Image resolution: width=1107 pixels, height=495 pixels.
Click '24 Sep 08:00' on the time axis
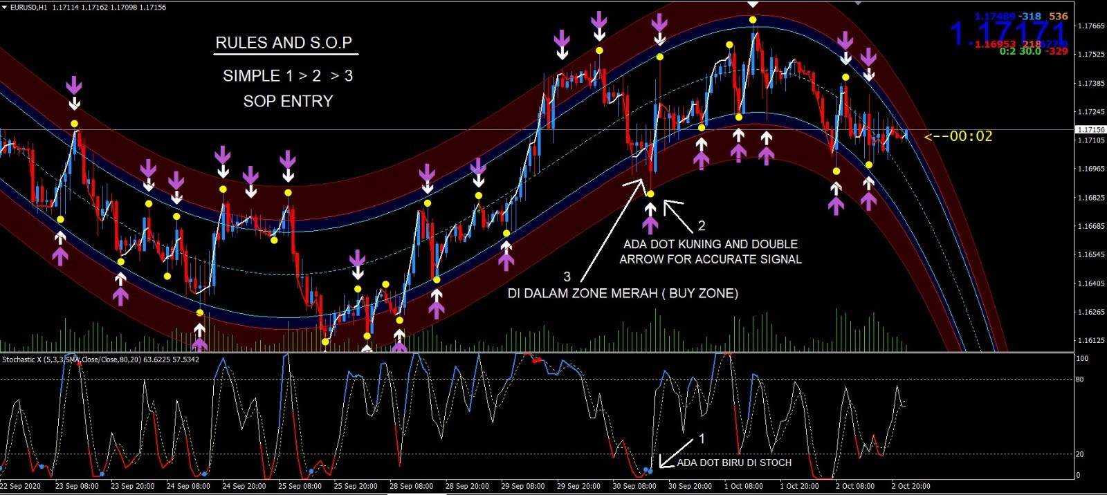(188, 487)
